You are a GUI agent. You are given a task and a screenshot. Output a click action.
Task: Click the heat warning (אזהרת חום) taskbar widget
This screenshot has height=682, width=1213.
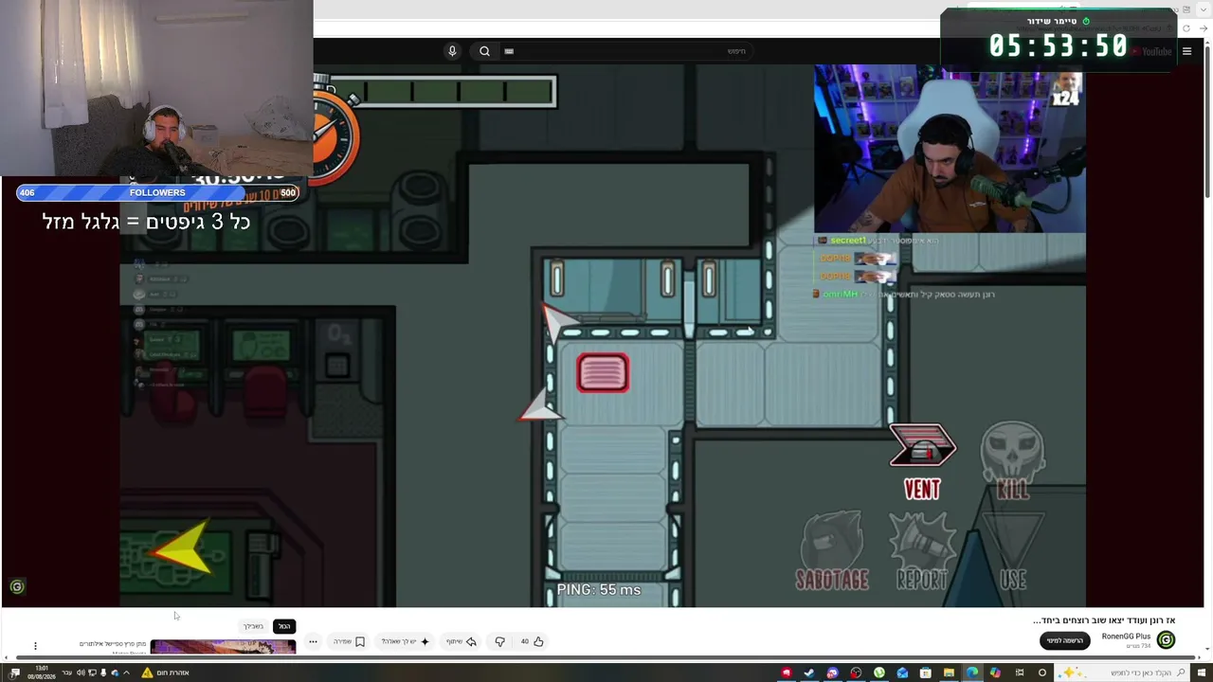166,673
